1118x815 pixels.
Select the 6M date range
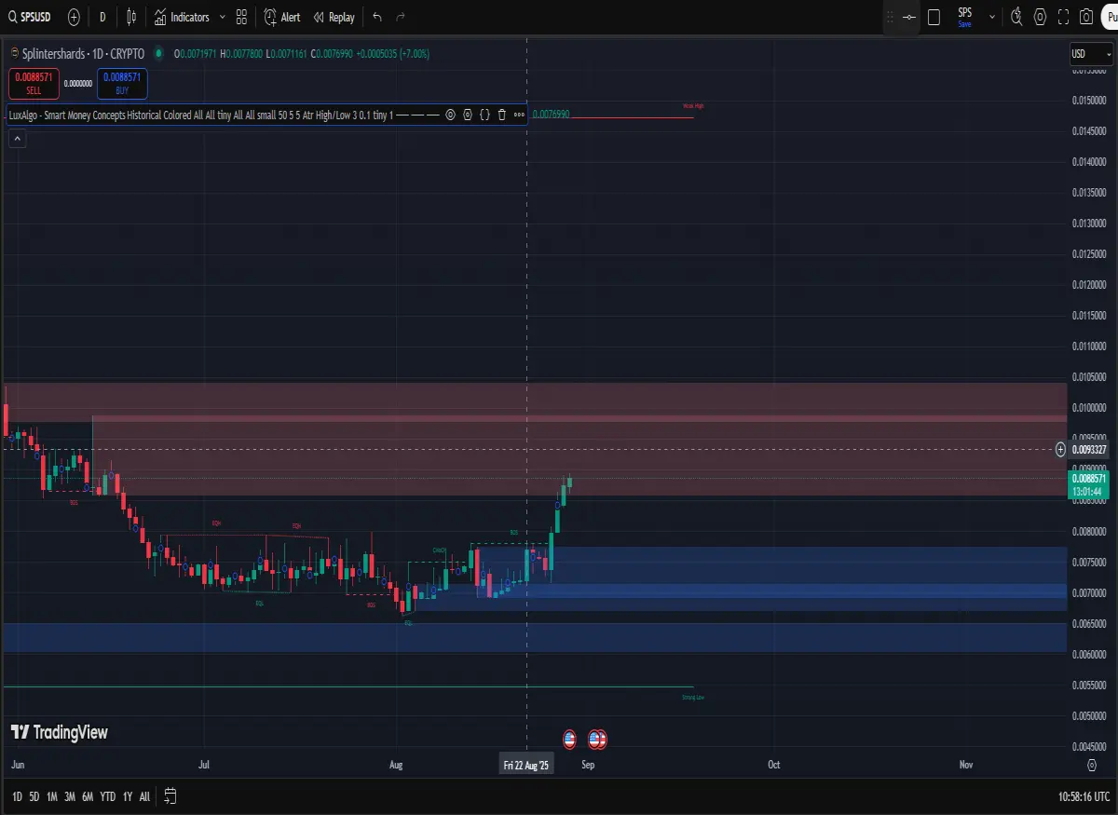coord(88,797)
